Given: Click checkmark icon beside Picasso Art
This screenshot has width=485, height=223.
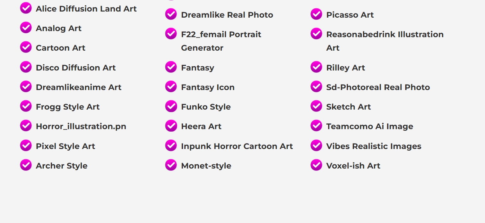Looking at the screenshot, I should (x=316, y=14).
